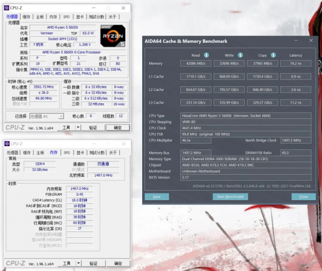Switch to the 显卡 tab in bottom CPU-Z window

pos(80,153)
